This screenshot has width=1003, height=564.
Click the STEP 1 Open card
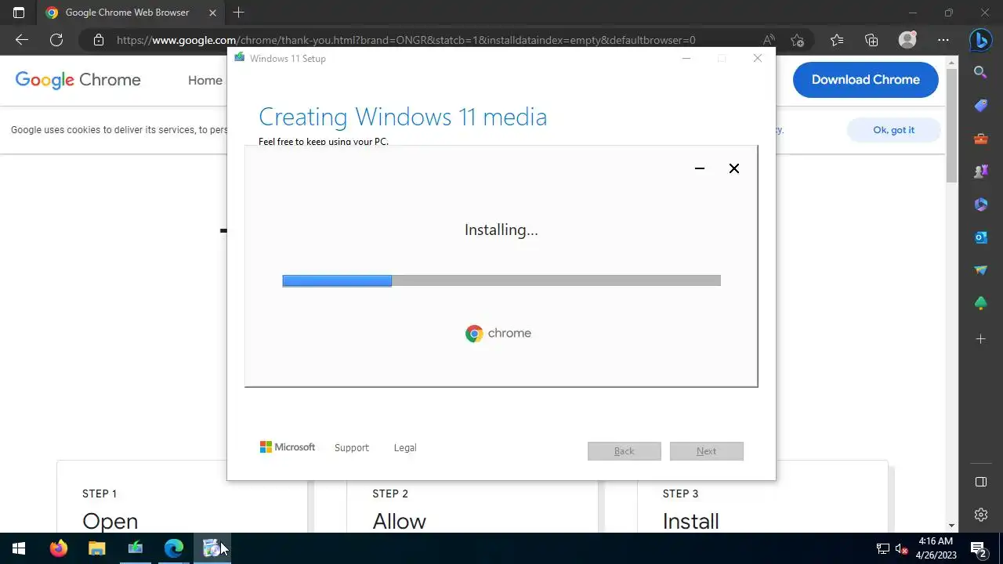click(182, 497)
